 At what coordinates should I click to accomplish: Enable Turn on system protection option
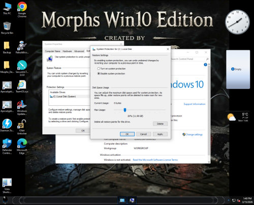coord(99,69)
